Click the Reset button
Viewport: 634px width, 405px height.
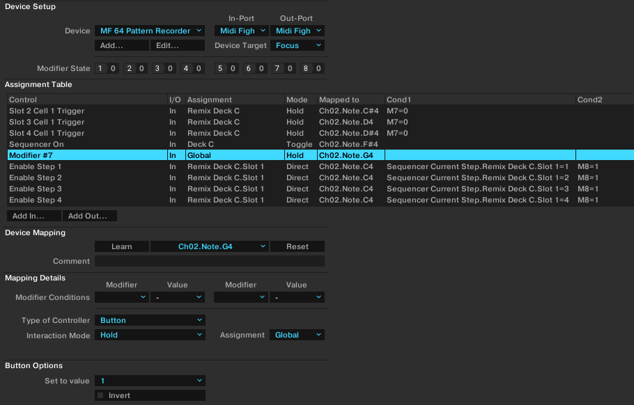(x=297, y=246)
